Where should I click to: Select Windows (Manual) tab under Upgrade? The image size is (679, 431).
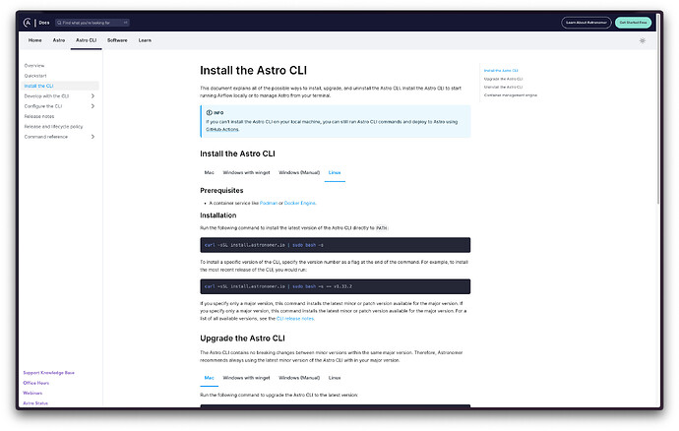(299, 378)
